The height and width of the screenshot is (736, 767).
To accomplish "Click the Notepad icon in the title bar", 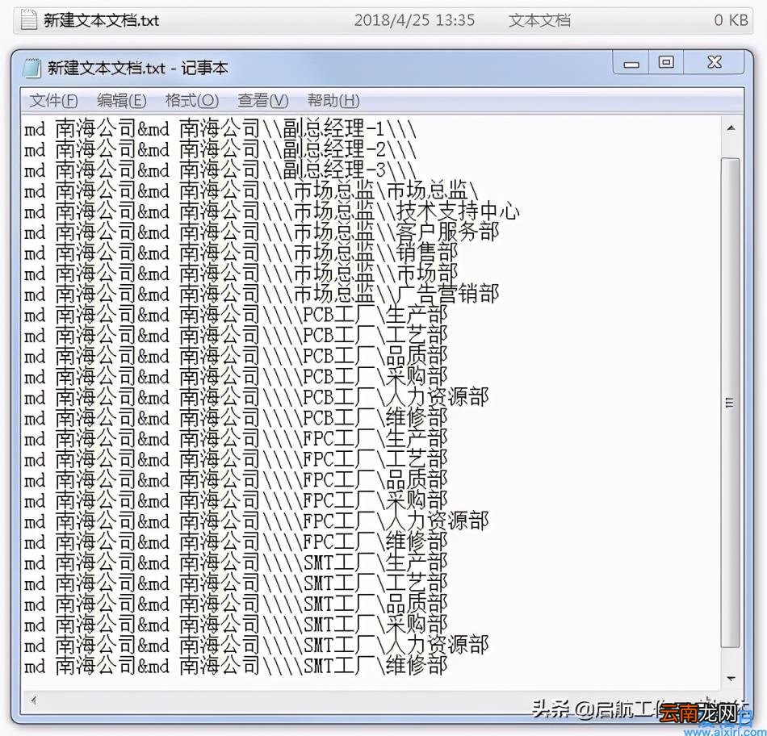I will pyautogui.click(x=31, y=68).
